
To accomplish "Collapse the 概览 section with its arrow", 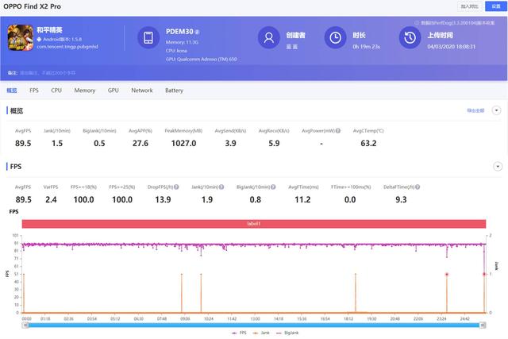I will [496, 110].
